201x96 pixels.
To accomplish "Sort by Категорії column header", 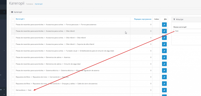I will [20, 19].
